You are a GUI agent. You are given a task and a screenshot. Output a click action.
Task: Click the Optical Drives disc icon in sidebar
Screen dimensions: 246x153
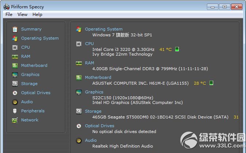tap(15, 93)
